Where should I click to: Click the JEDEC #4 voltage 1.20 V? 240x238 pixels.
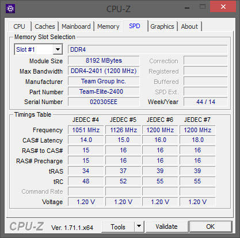point(86,202)
